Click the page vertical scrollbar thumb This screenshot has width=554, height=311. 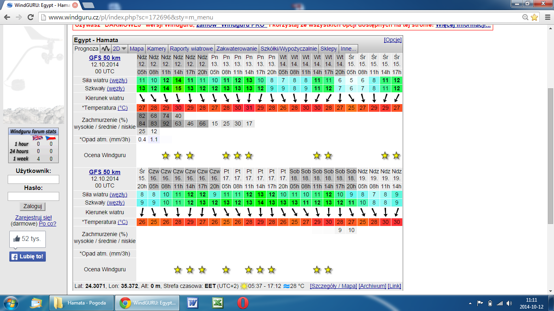[x=550, y=156]
